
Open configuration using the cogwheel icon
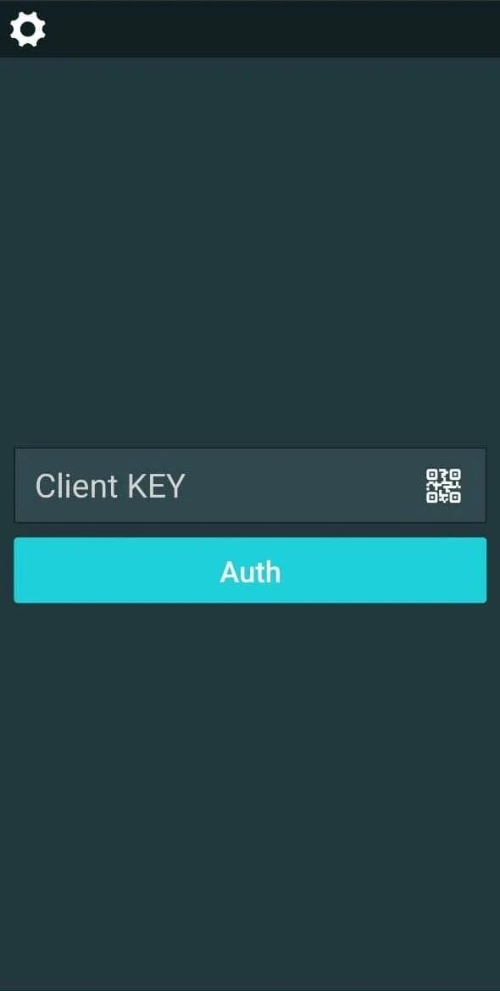(x=28, y=29)
